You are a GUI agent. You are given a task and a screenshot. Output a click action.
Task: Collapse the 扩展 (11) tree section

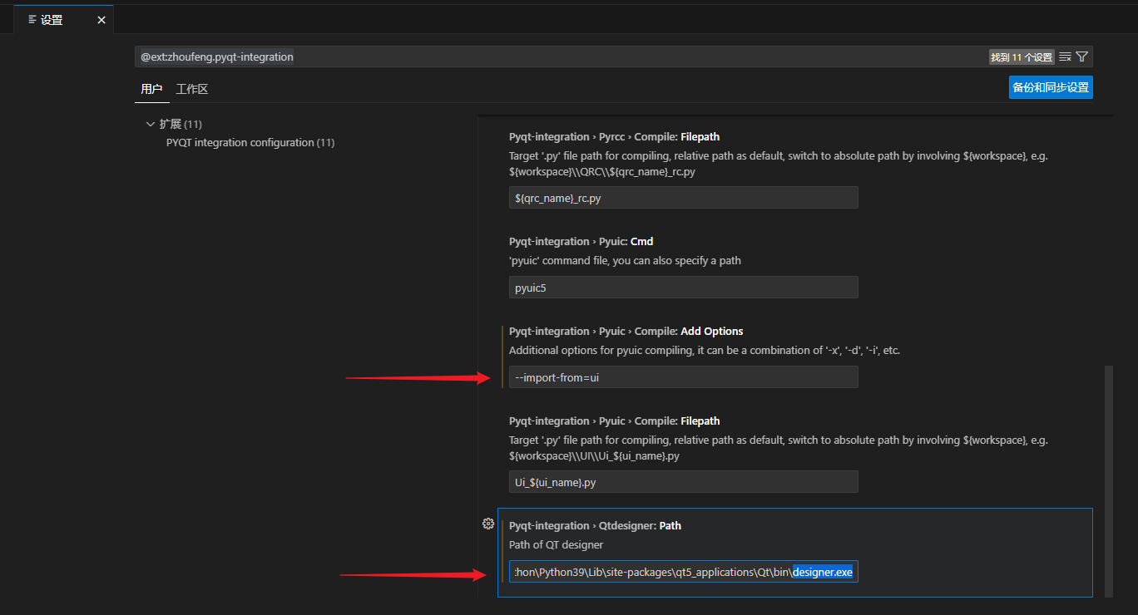[151, 124]
